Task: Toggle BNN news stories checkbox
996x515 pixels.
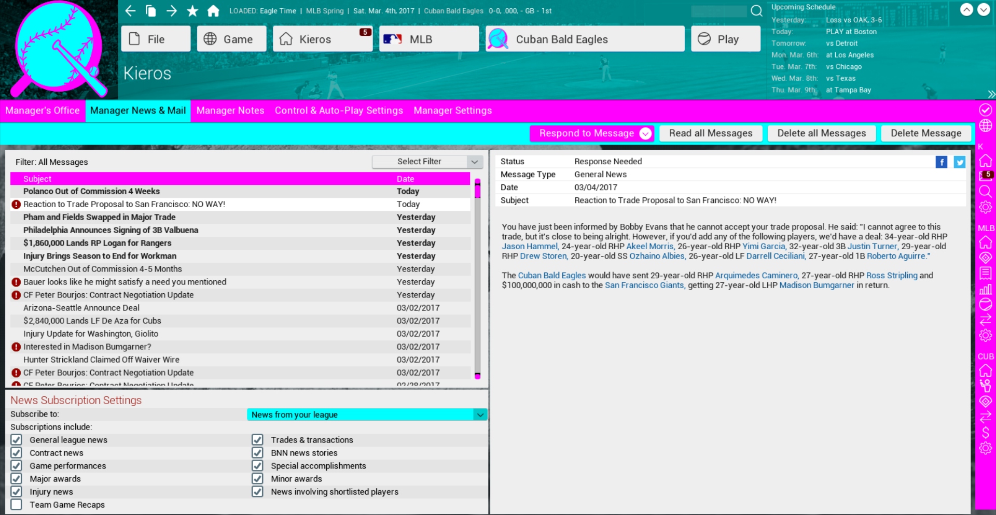Action: [x=258, y=453]
